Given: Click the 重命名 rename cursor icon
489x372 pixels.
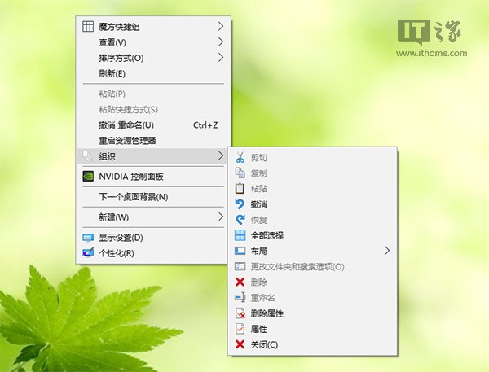Looking at the screenshot, I should pos(240,298).
